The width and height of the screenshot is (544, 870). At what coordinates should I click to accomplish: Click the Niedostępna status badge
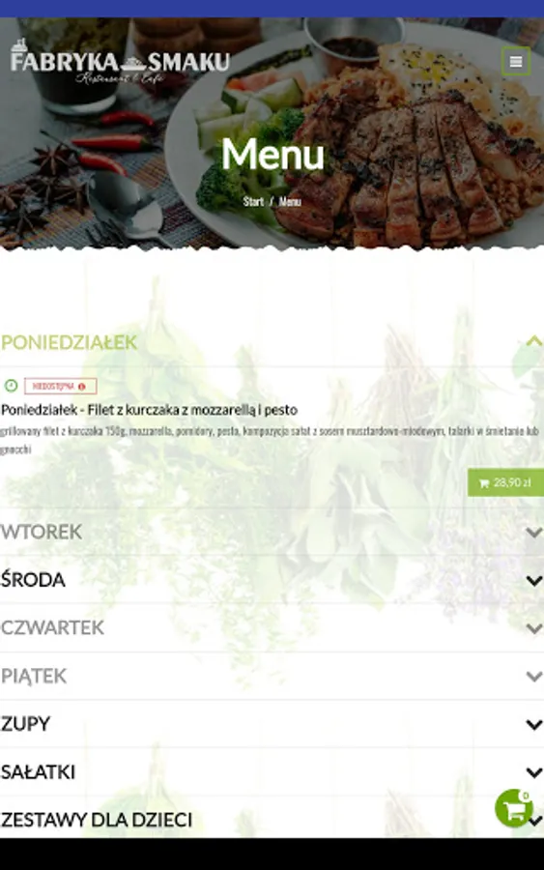tap(61, 386)
